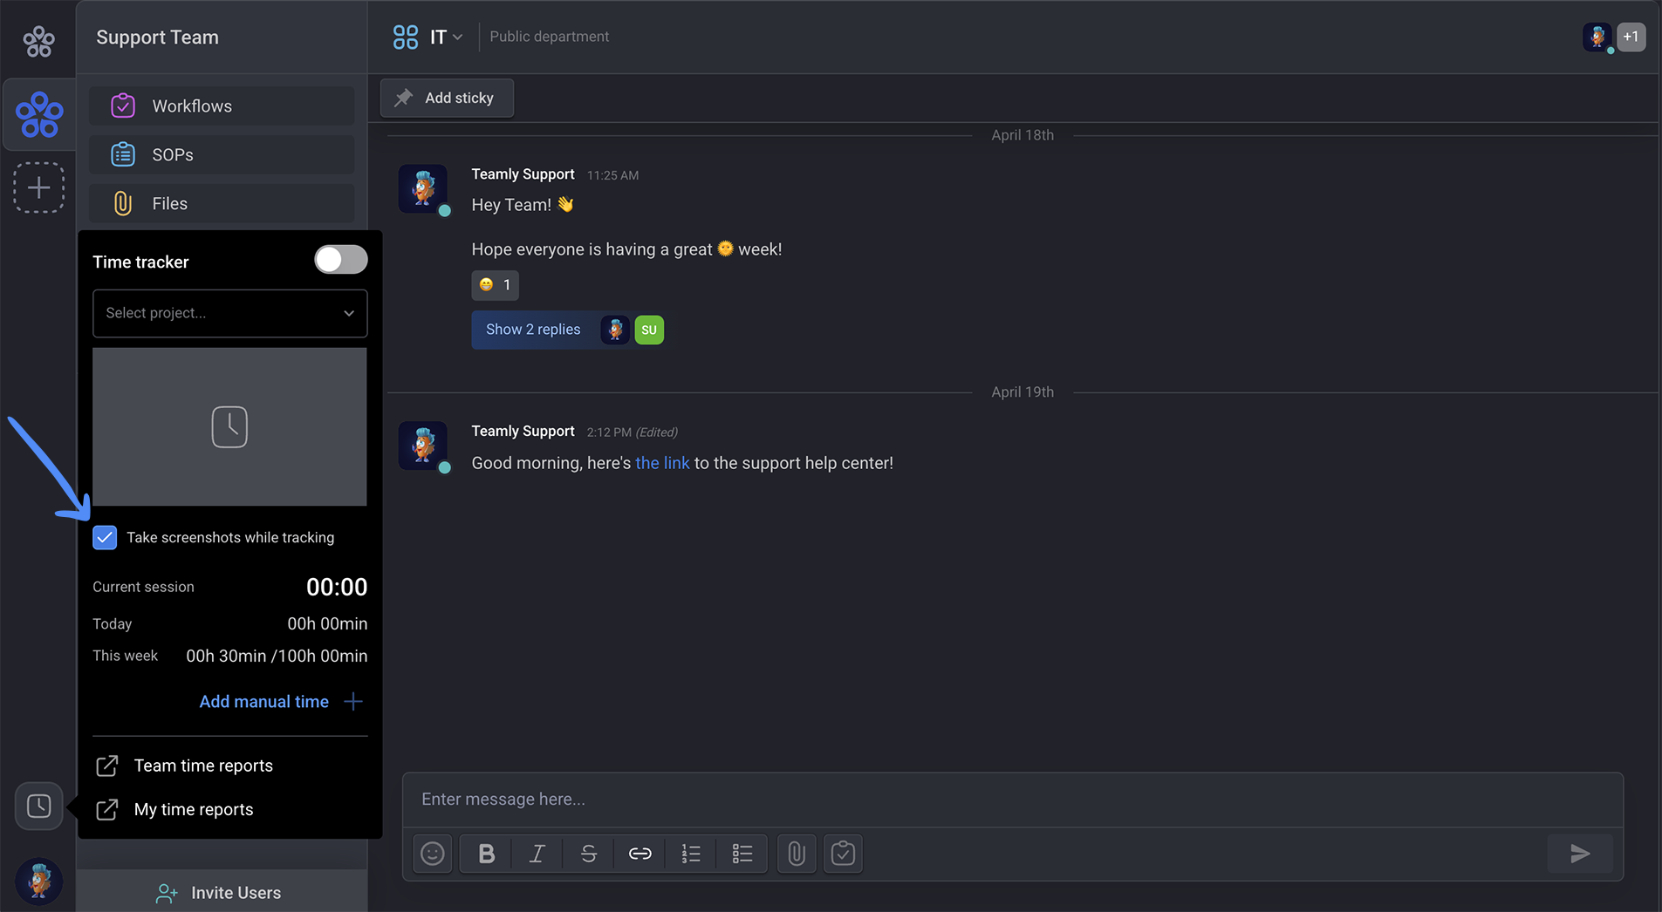The image size is (1662, 912).
Task: Open Files section
Action: (222, 203)
